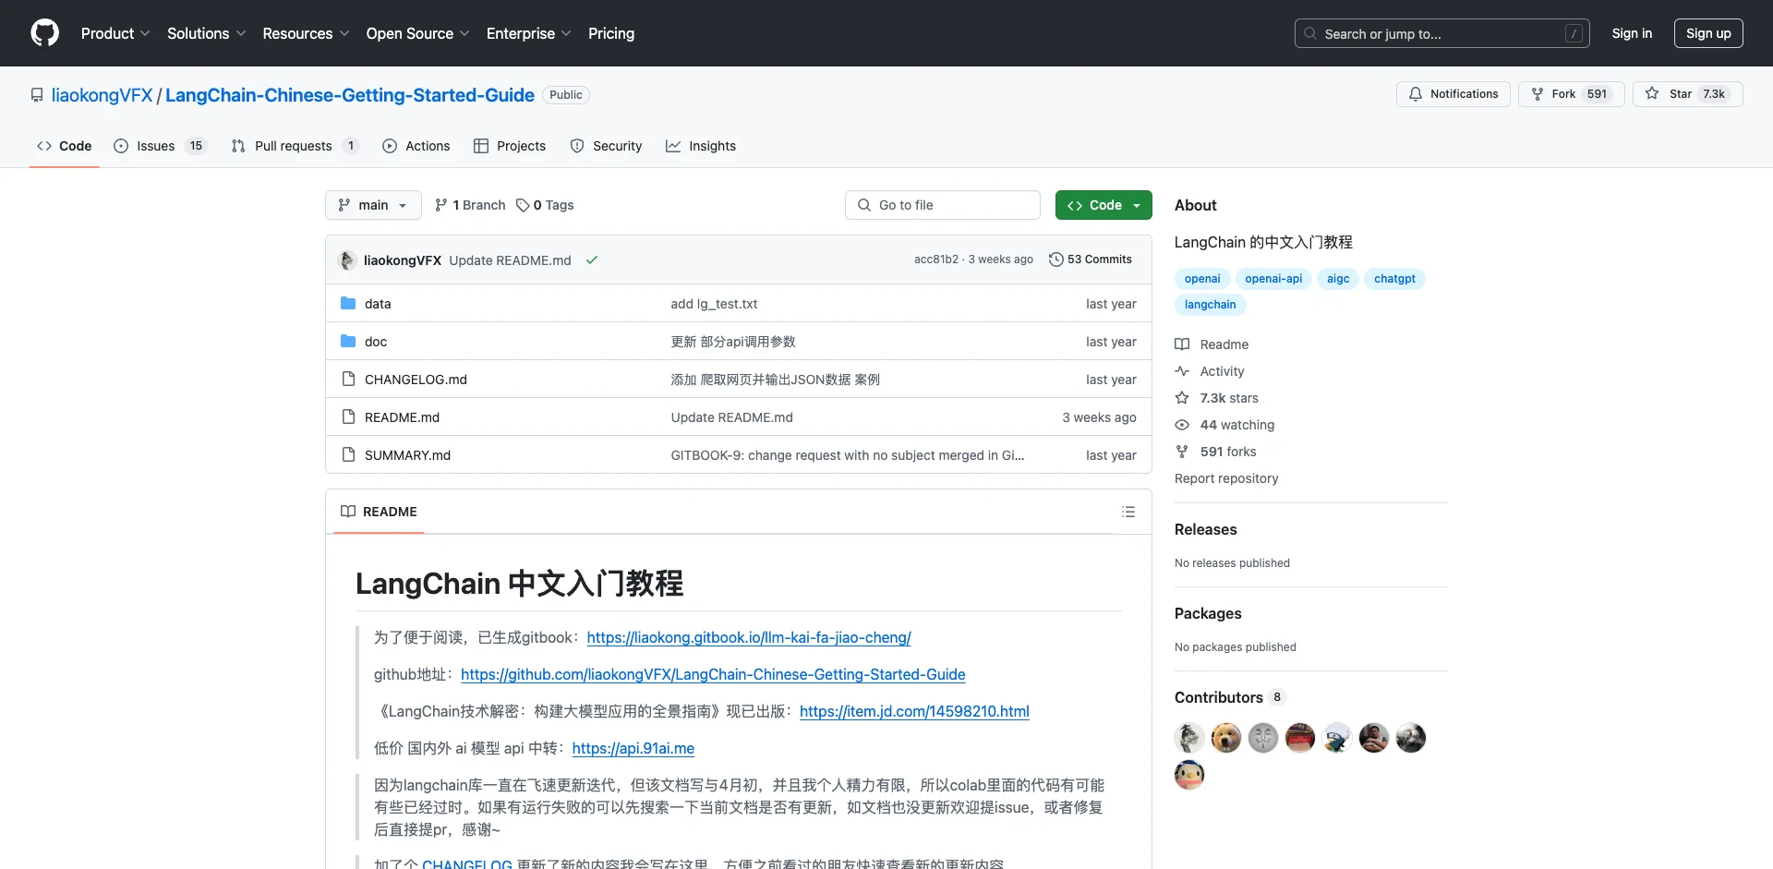Expand the Resources menu
The height and width of the screenshot is (869, 1773).
coord(306,33)
